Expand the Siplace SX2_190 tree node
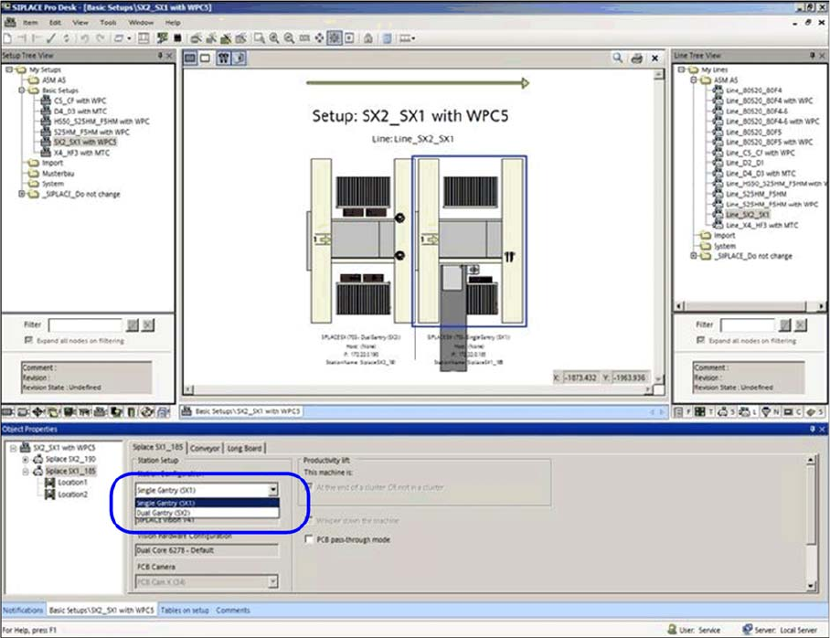 pos(25,459)
